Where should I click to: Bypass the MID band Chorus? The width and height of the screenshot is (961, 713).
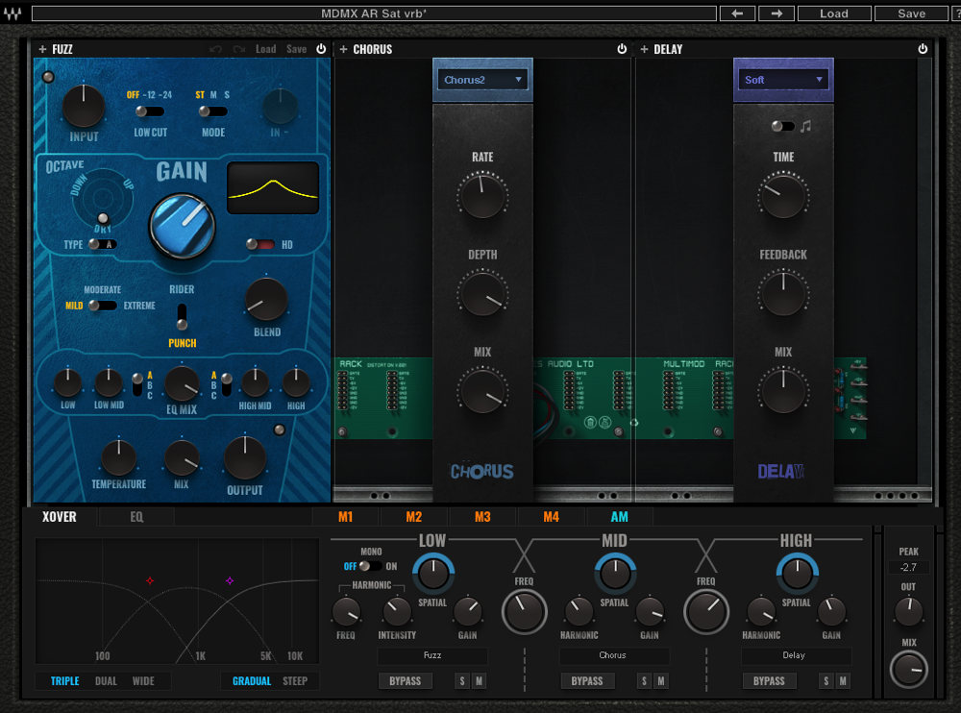pos(586,681)
